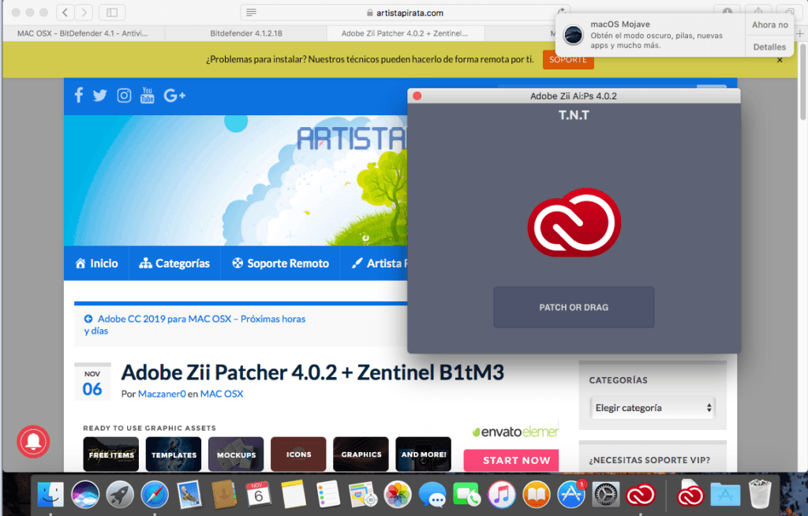Expand the Elegir categoría dropdown
Screen dimensions: 808x516
[653, 408]
